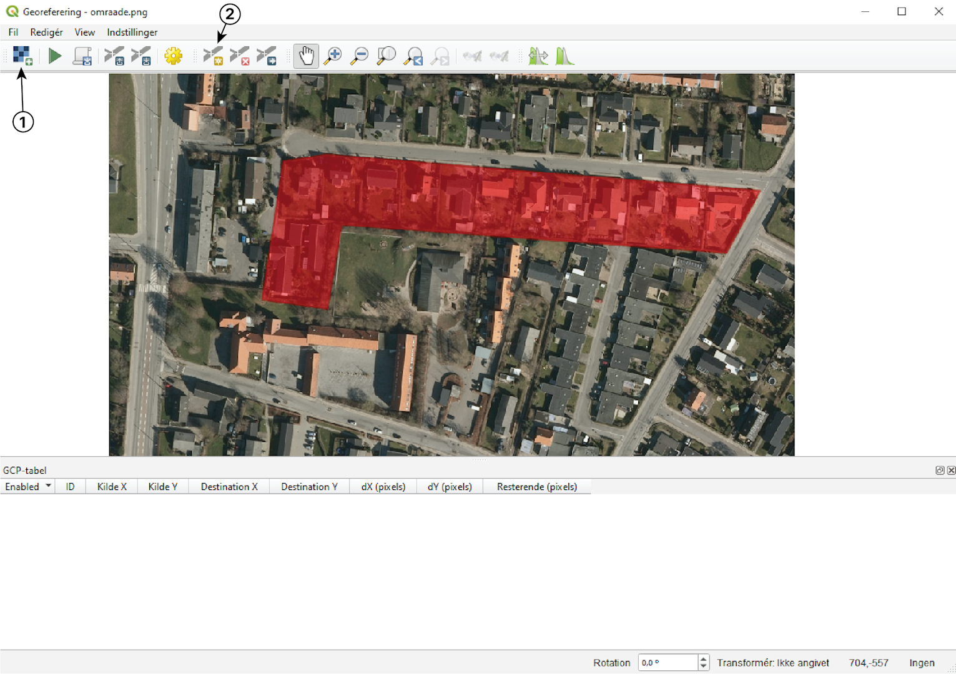
Task: Open the Fil menu
Action: click(x=13, y=32)
